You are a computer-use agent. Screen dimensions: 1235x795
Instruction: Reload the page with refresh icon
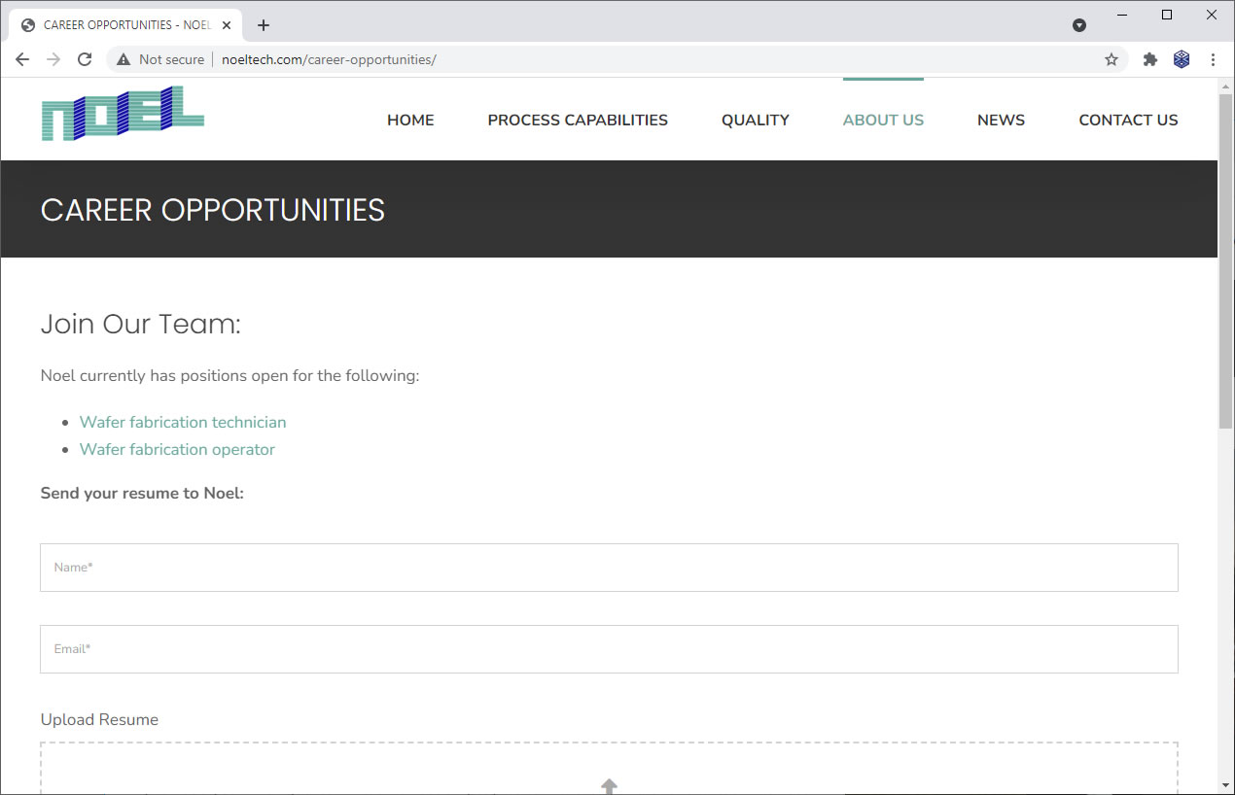pos(85,59)
